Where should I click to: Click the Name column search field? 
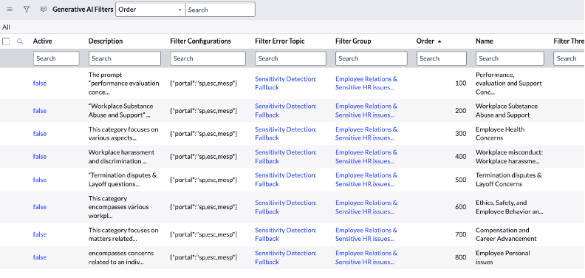coord(510,58)
